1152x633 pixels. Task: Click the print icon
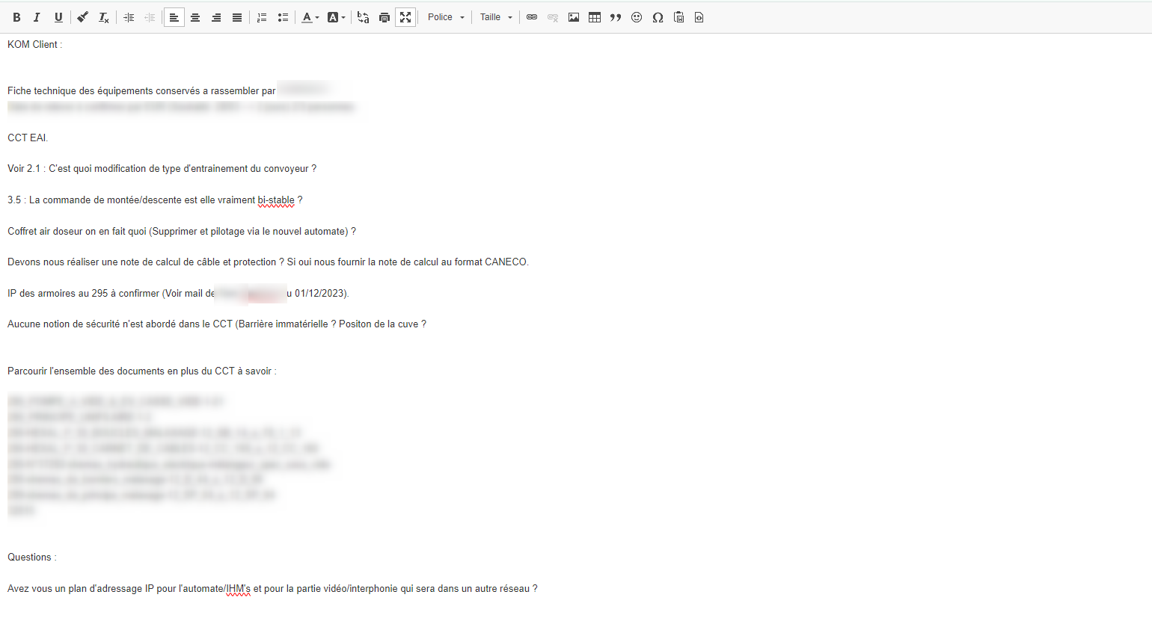point(384,17)
